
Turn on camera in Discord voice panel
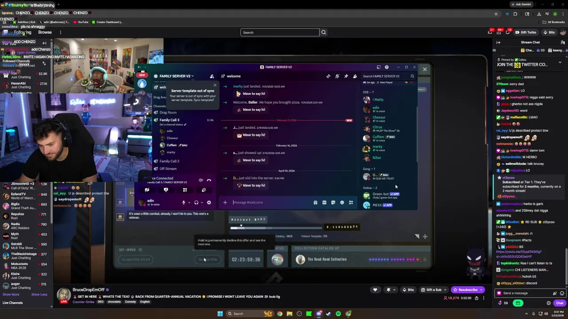click(147, 190)
